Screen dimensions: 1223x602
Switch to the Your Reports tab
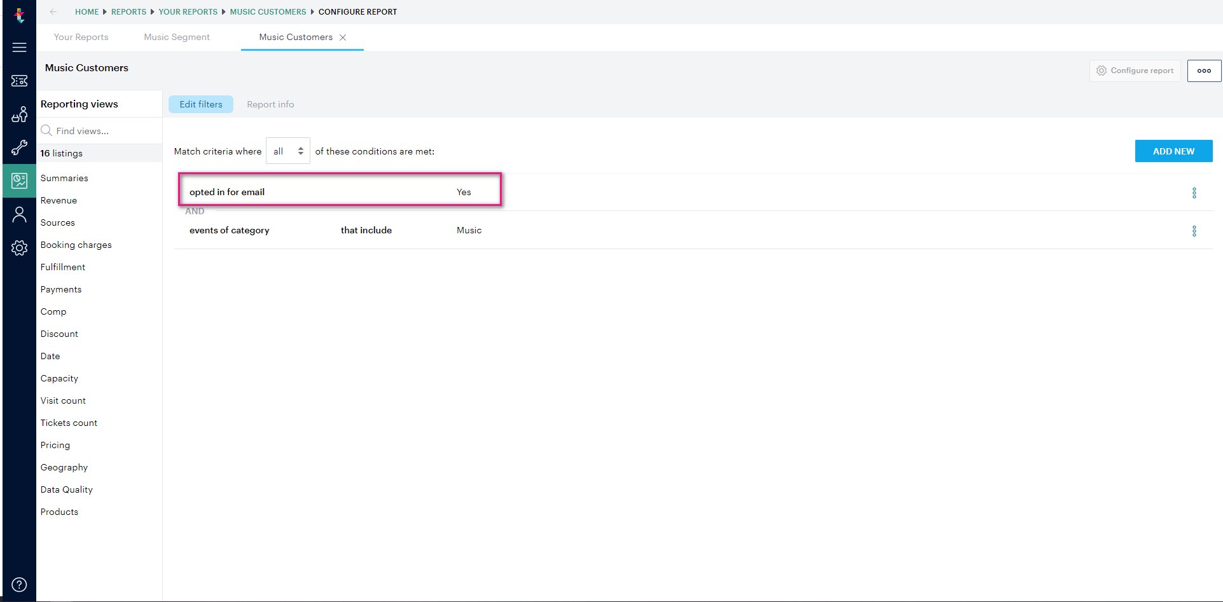pyautogui.click(x=81, y=37)
